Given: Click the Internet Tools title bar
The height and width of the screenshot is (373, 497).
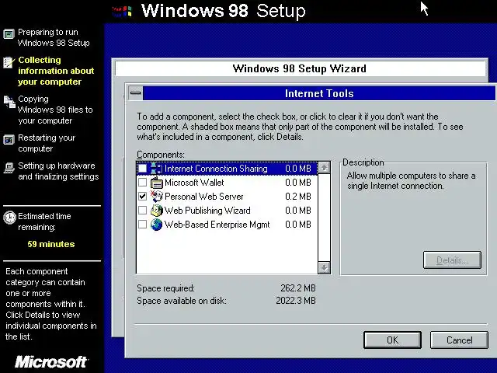Looking at the screenshot, I should (x=319, y=93).
